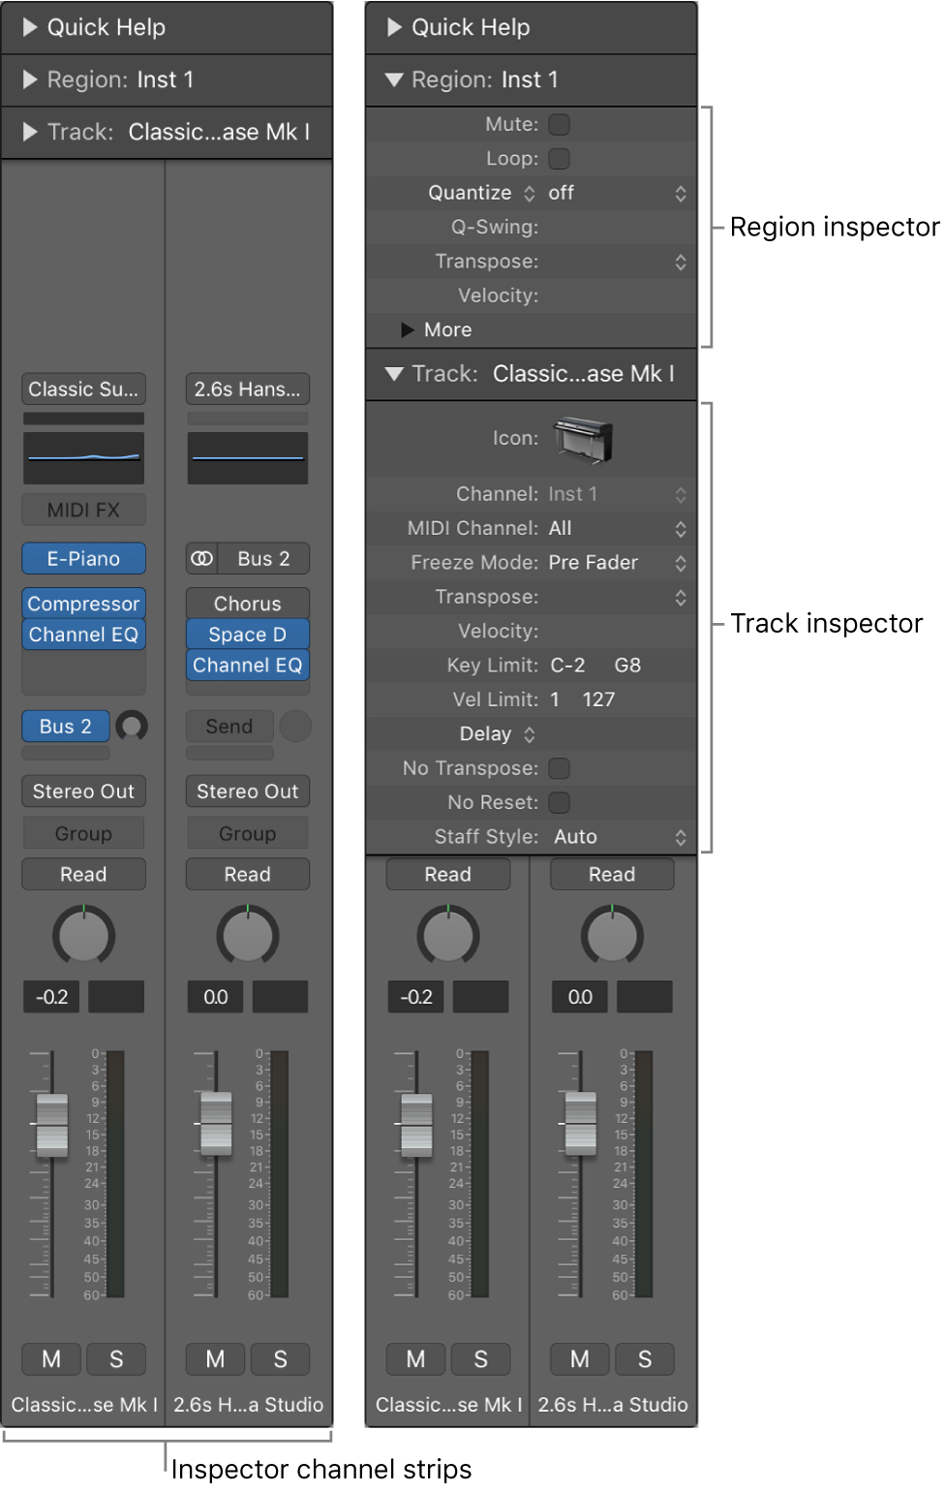
Task: Click Stereo Out on the 2.6s Hans strip
Action: click(x=248, y=792)
